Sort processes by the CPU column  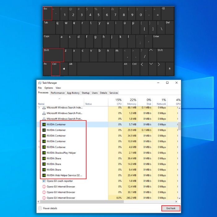(115, 102)
